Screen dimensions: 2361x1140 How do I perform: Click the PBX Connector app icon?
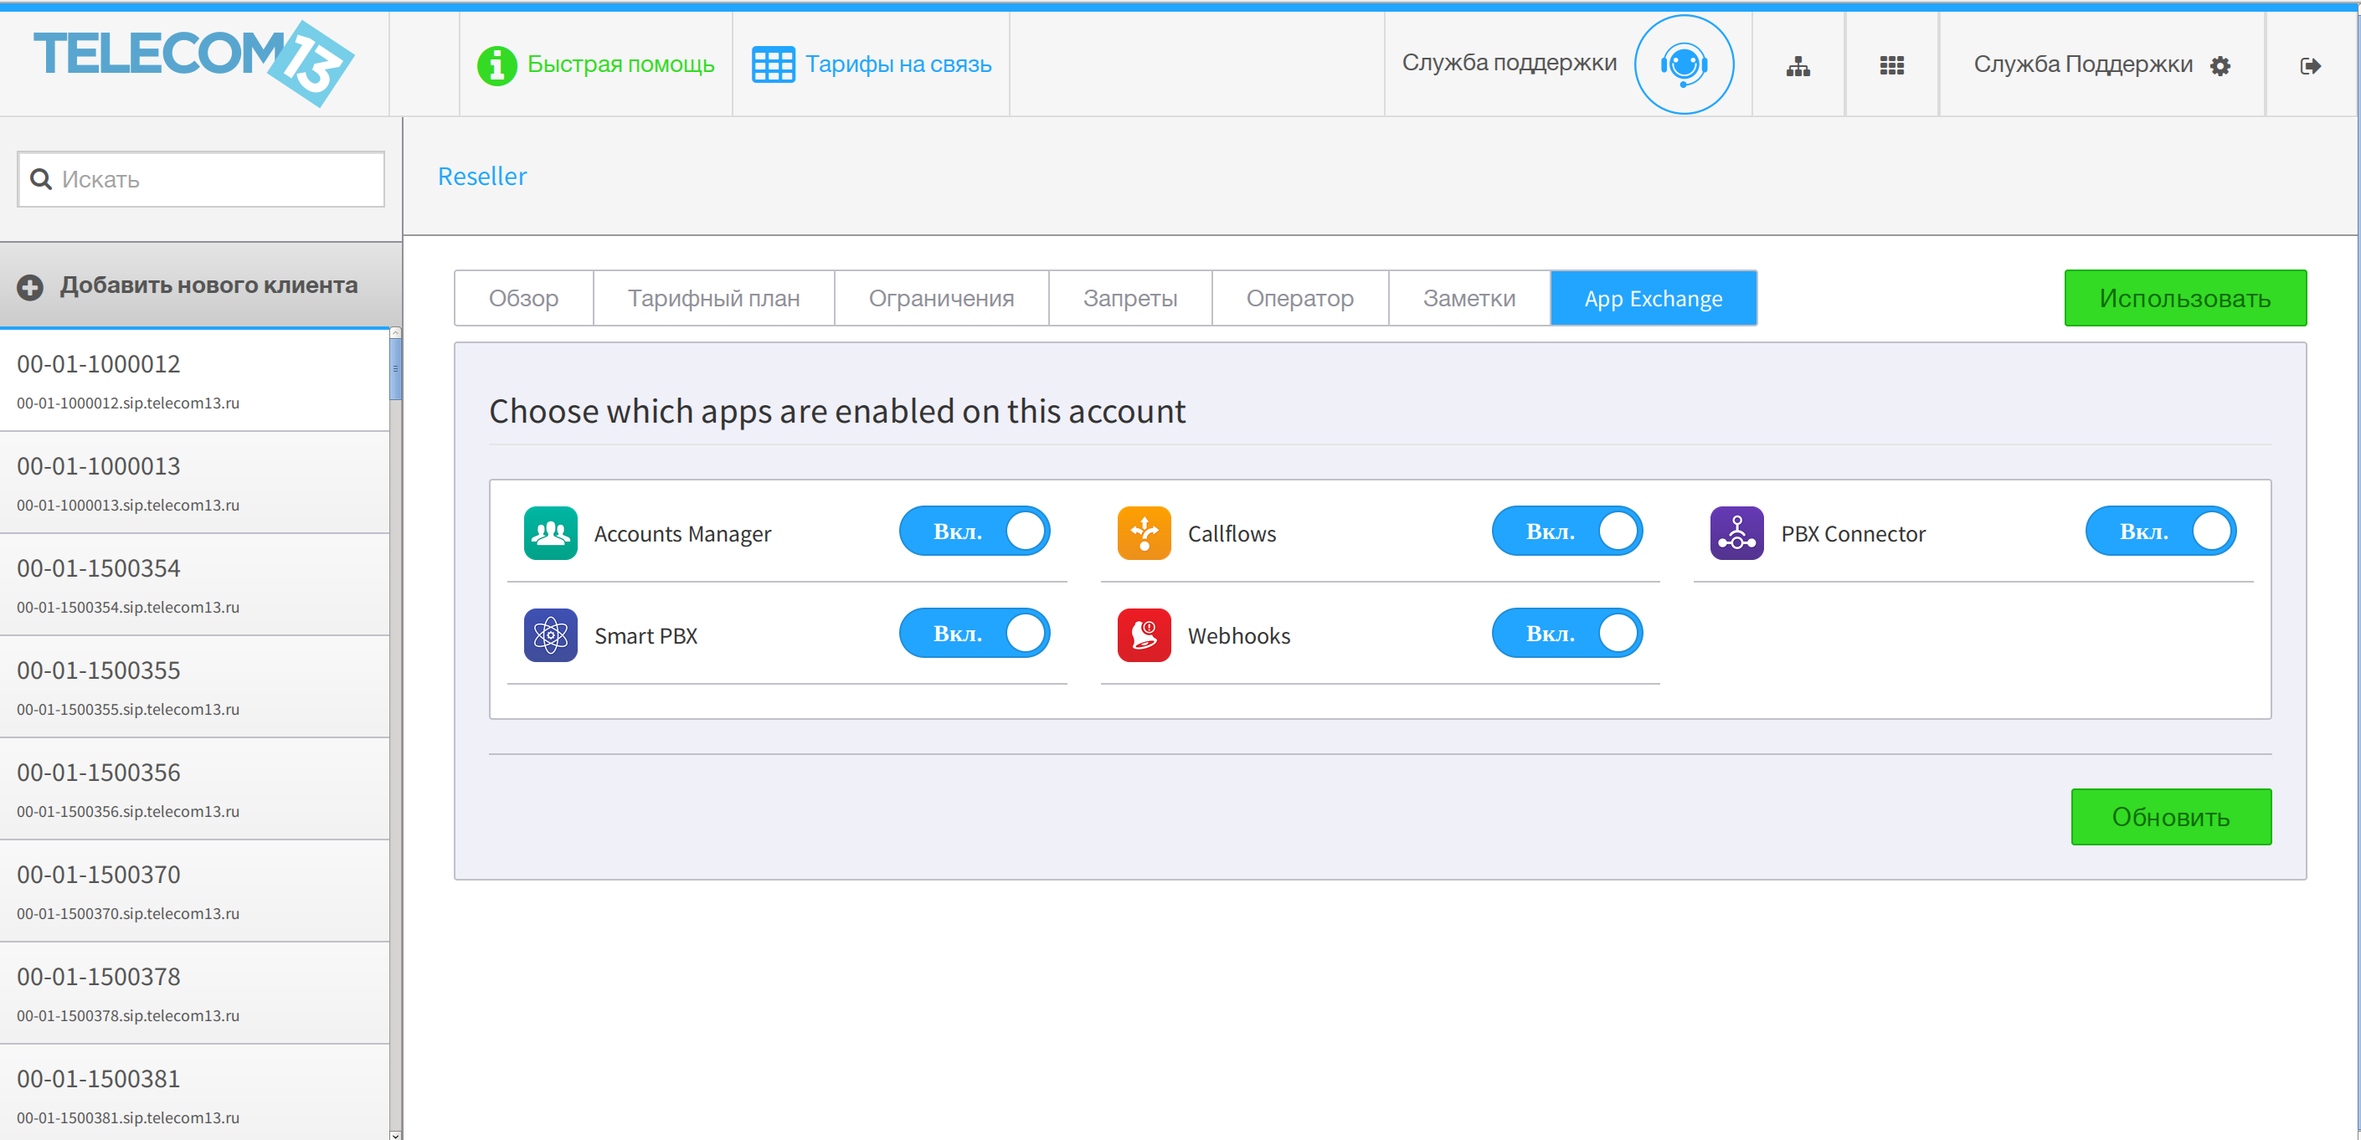[x=1736, y=533]
